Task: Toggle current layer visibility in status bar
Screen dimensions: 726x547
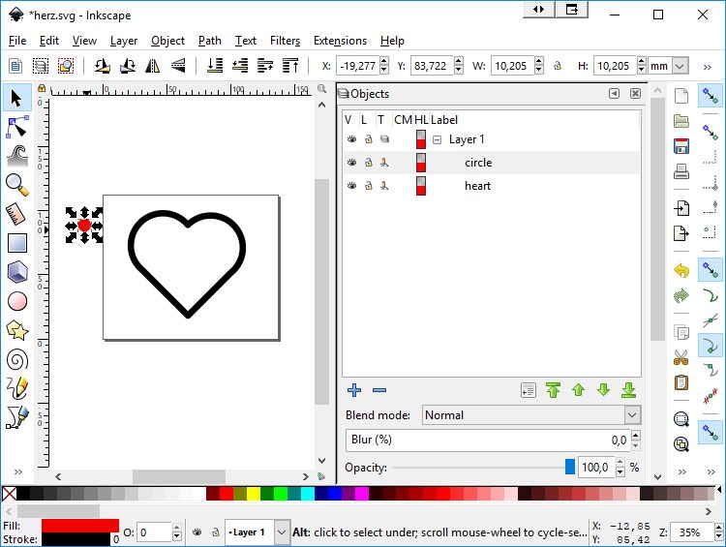Action: click(x=197, y=532)
